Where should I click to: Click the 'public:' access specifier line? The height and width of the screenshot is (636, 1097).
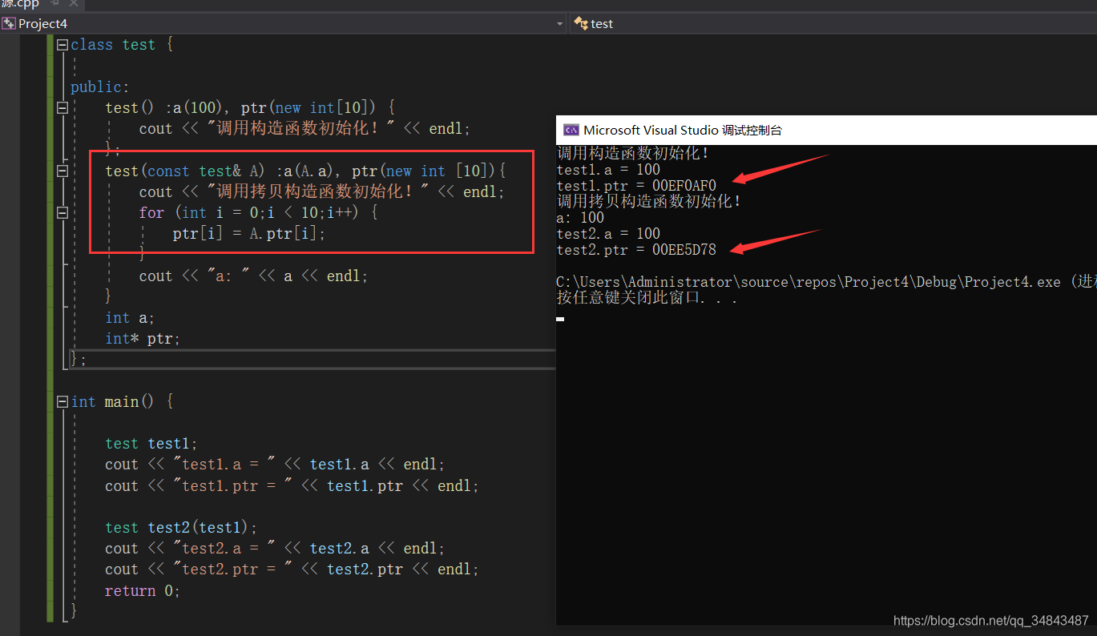pyautogui.click(x=99, y=87)
